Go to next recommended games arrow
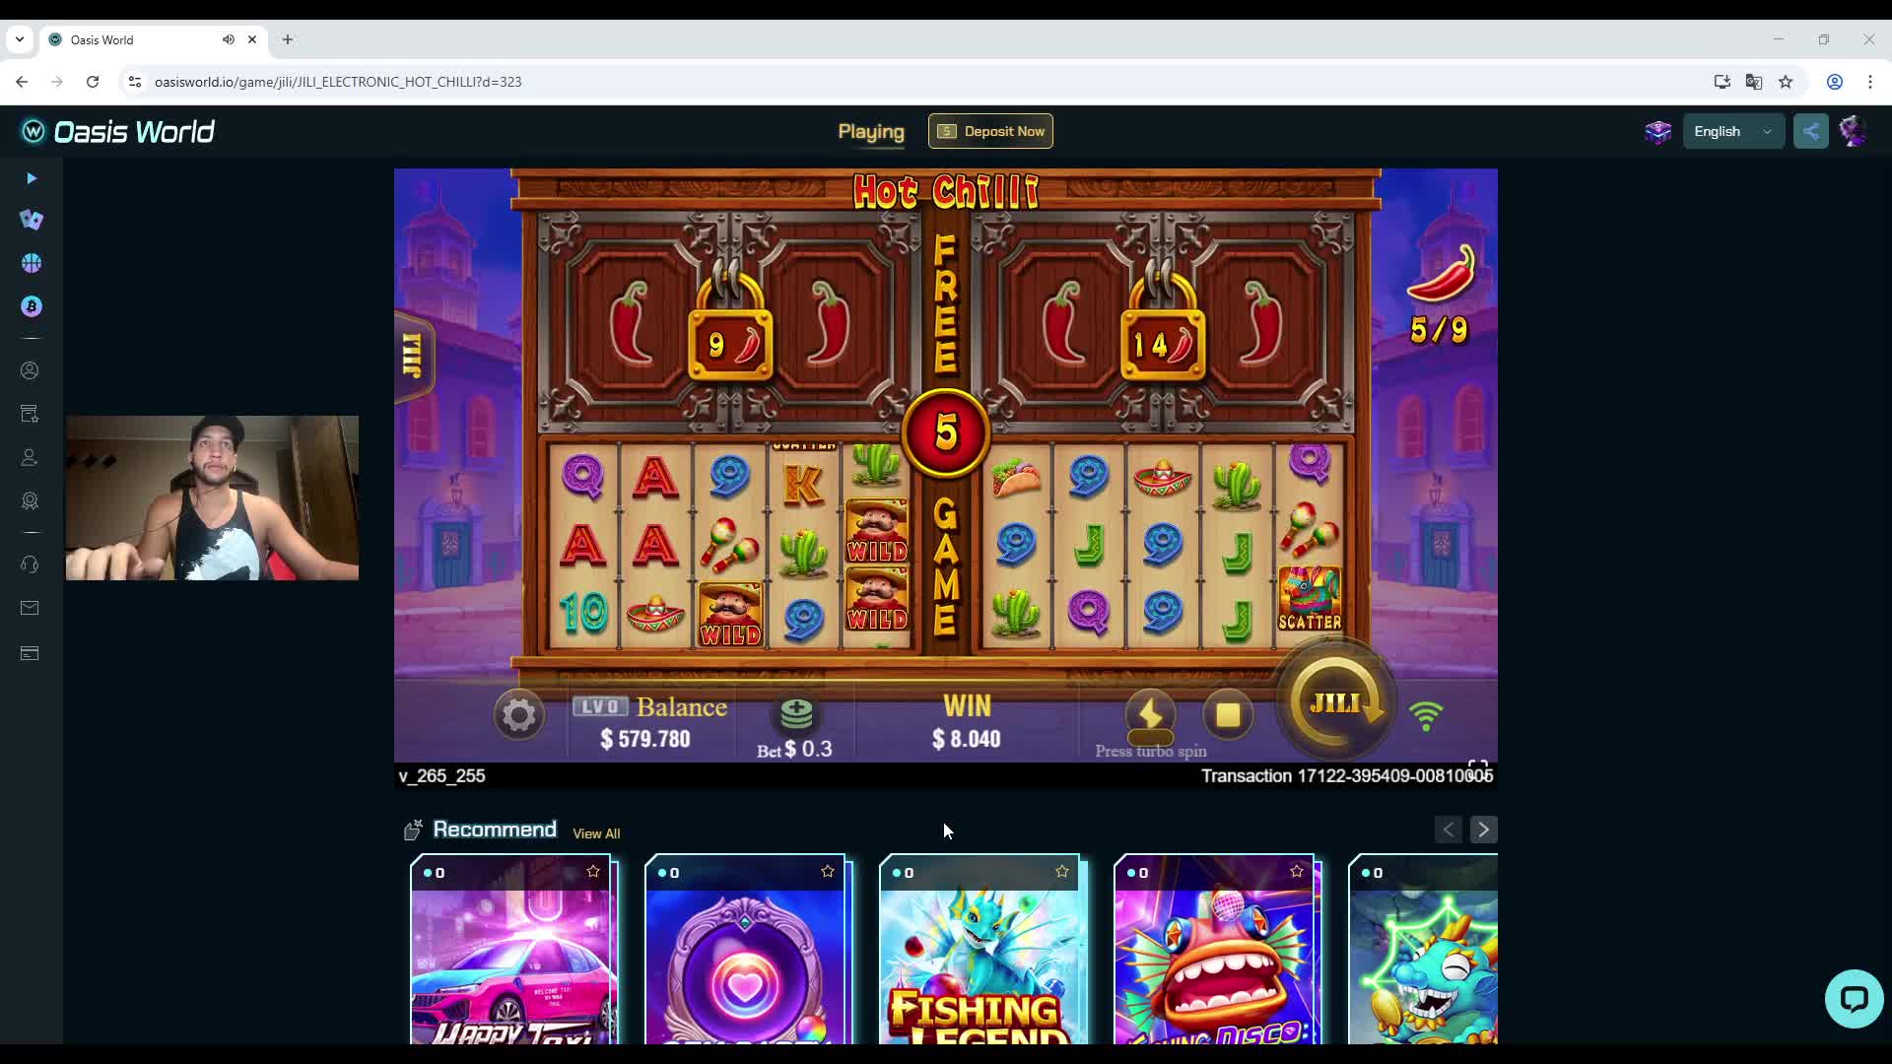This screenshot has width=1892, height=1064. [1483, 830]
